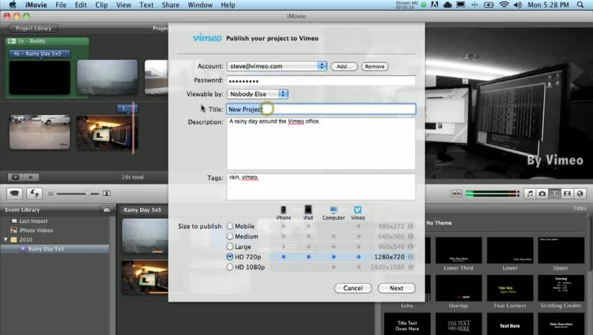Open the camera import window icon
593x335 pixels.
coord(15,193)
